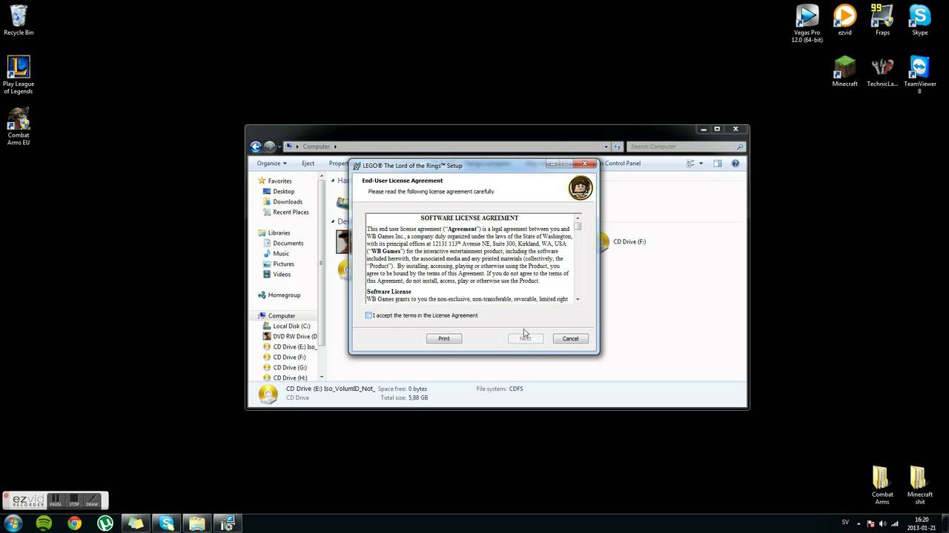This screenshot has width=949, height=533.
Task: Open Sticky Notes taskbar button
Action: click(x=136, y=523)
